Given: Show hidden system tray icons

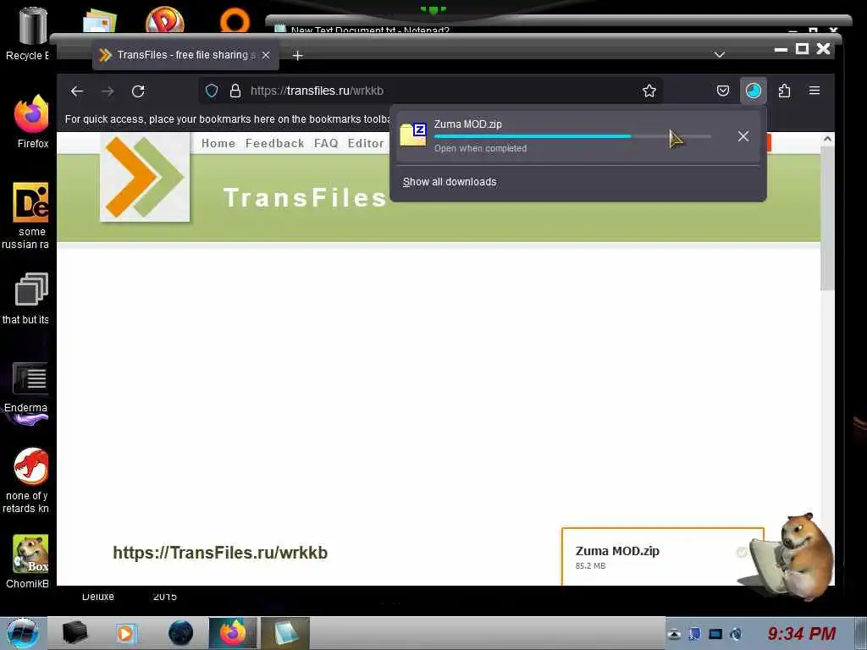Looking at the screenshot, I should 673,634.
